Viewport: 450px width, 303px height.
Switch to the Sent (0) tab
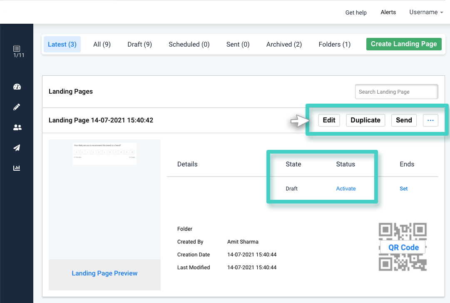[238, 44]
